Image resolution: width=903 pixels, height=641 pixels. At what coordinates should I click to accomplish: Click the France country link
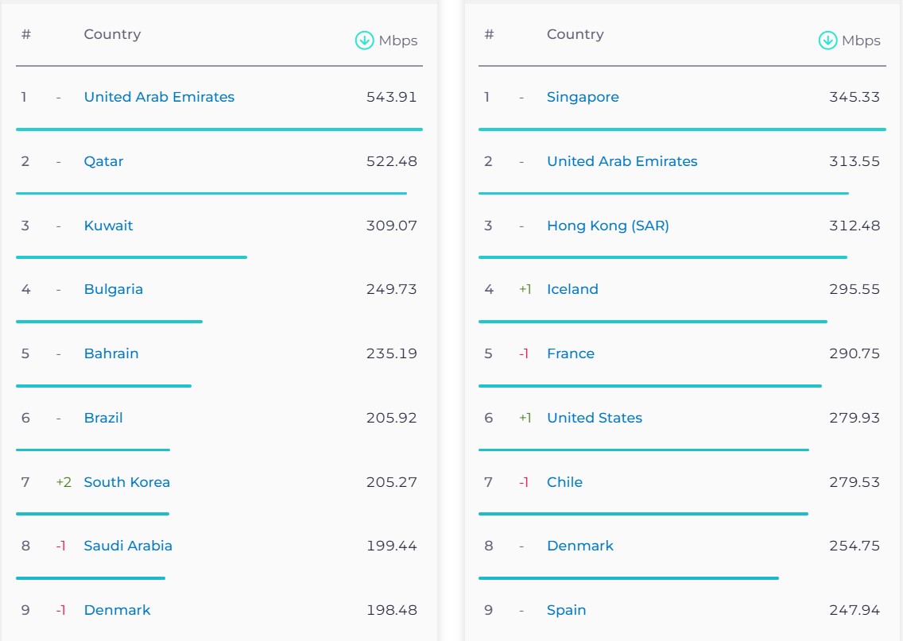pyautogui.click(x=571, y=353)
